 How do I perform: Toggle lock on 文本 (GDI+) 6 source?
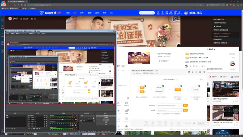point(46,118)
